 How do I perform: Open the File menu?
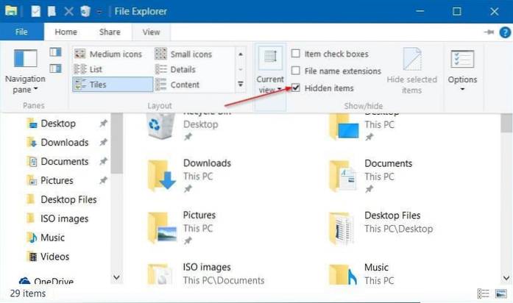(x=22, y=32)
